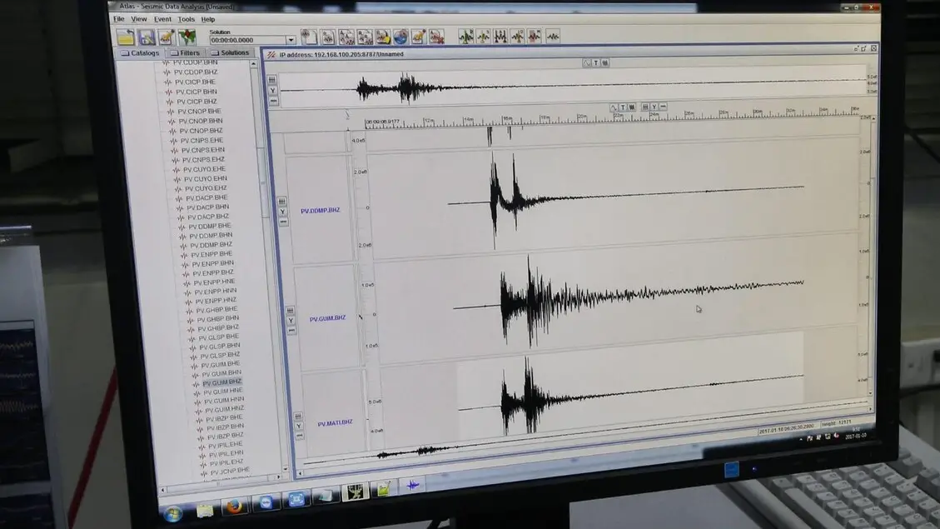This screenshot has width=940, height=529.
Task: Select the PV.GUIM.BHZ trace label
Action: point(327,318)
